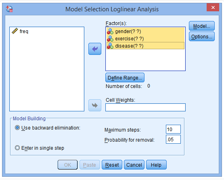Click the nominal icon next to gender
The width and height of the screenshot is (224, 180).
110,31
